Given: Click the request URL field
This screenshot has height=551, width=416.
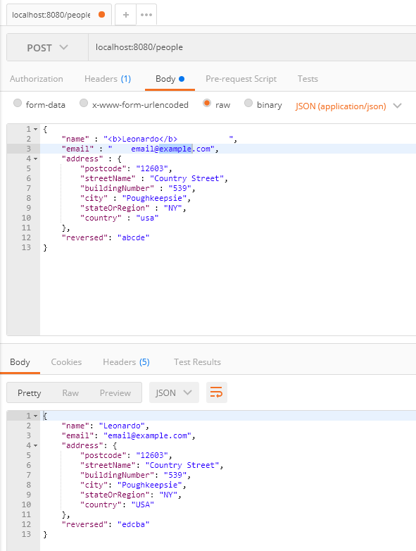Looking at the screenshot, I should (x=252, y=47).
